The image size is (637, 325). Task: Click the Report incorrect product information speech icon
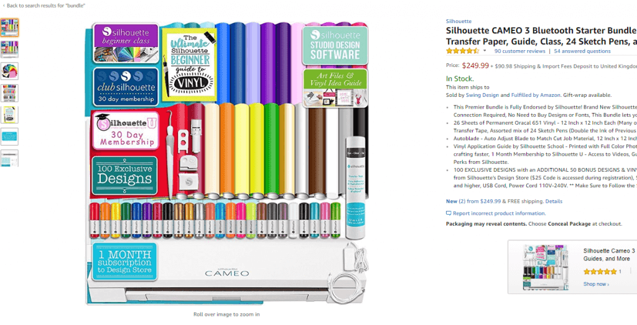tap(449, 213)
